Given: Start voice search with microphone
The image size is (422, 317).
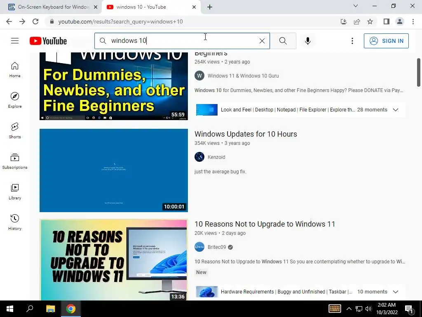Looking at the screenshot, I should [x=307, y=41].
